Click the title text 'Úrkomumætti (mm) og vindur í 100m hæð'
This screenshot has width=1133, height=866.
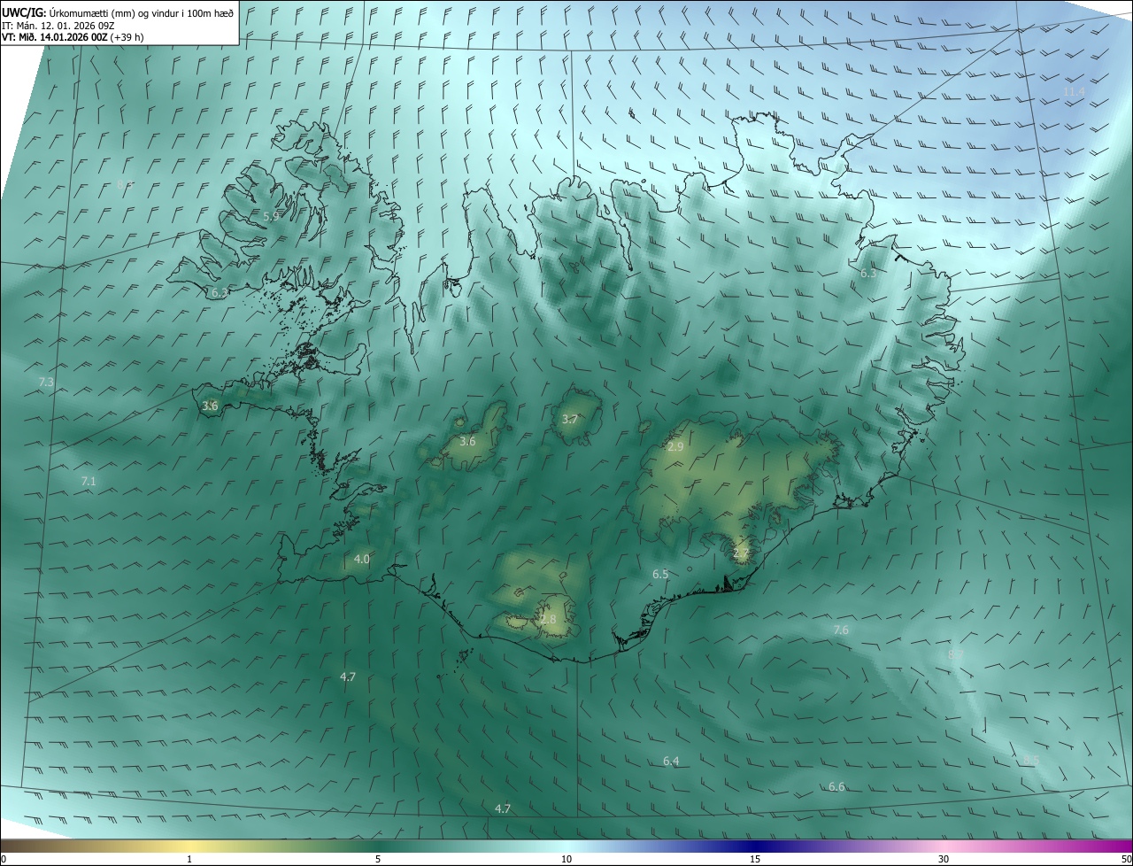coord(142,12)
